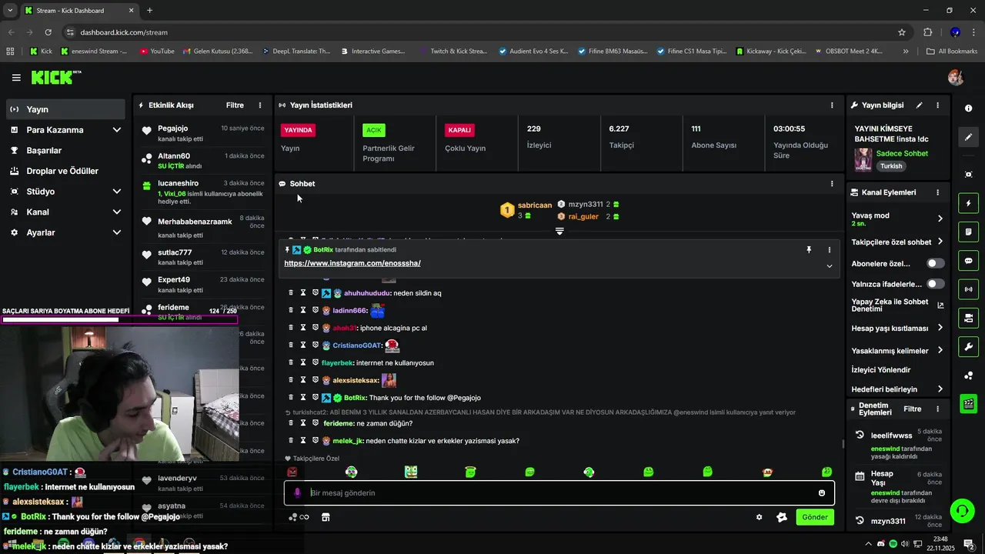Open Hedefleri belirleyin settings
The width and height of the screenshot is (985, 554).
pos(940,389)
